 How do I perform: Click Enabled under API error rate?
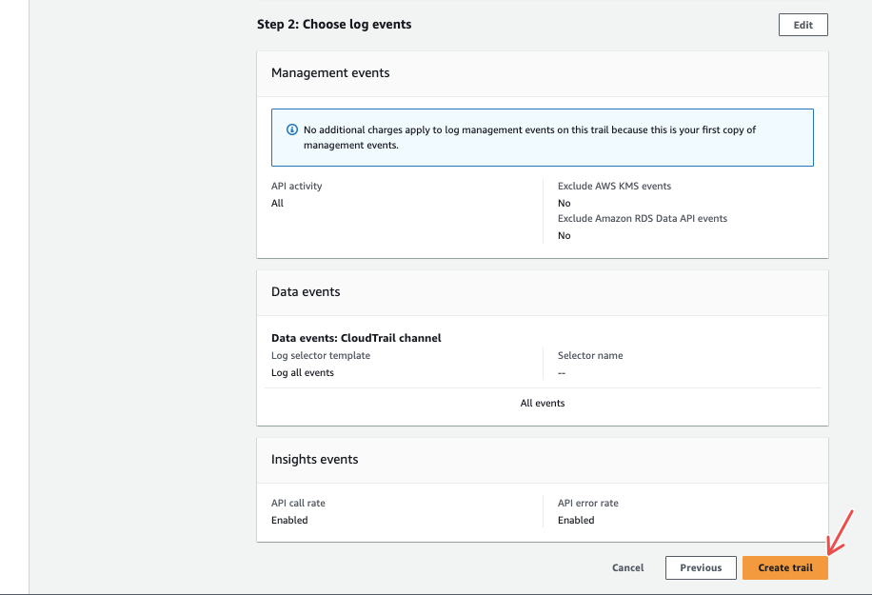(x=576, y=520)
